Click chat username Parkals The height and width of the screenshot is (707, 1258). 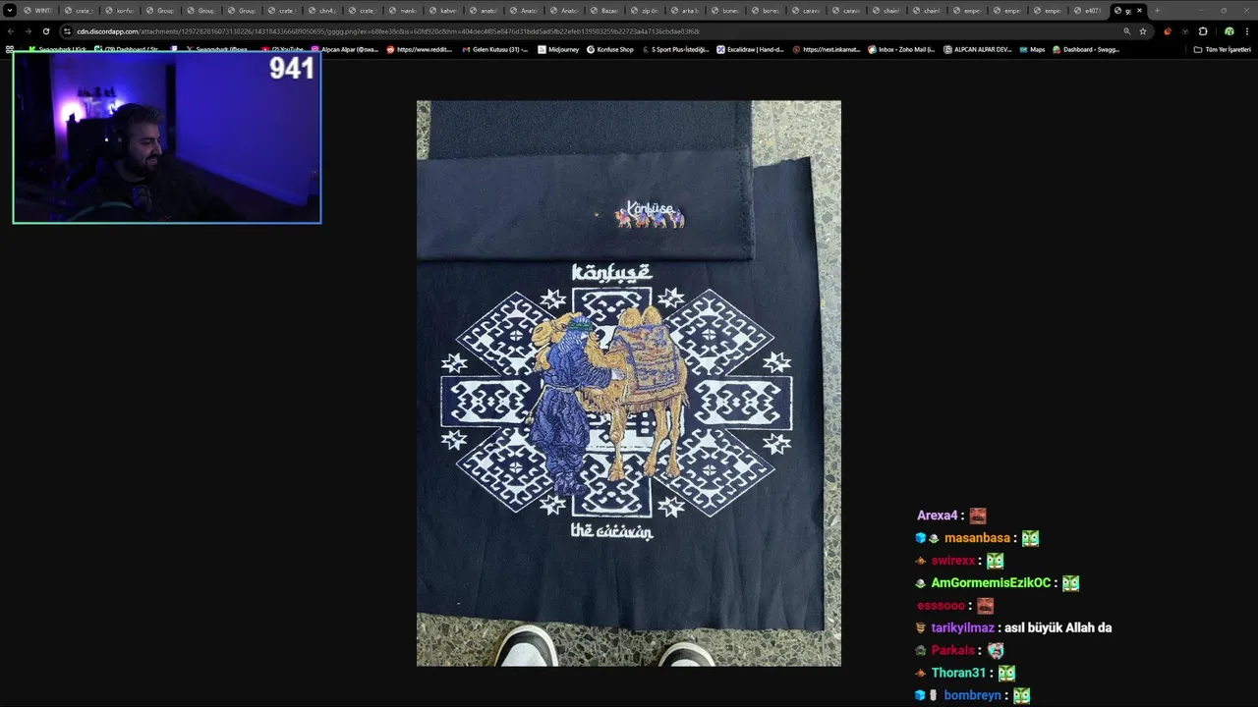953,651
